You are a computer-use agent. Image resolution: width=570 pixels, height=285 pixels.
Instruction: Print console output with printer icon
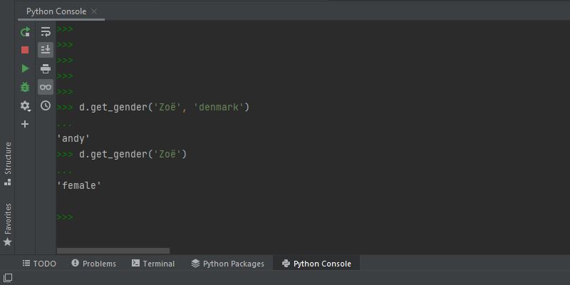pyautogui.click(x=46, y=68)
